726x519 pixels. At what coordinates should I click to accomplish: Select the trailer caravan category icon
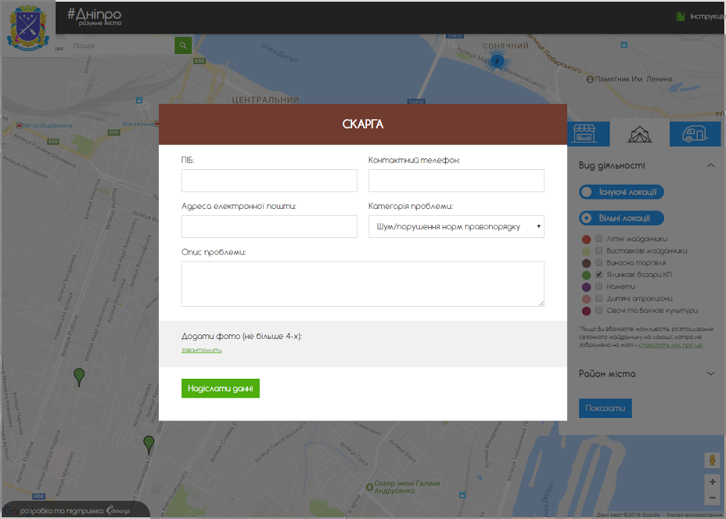tap(694, 134)
